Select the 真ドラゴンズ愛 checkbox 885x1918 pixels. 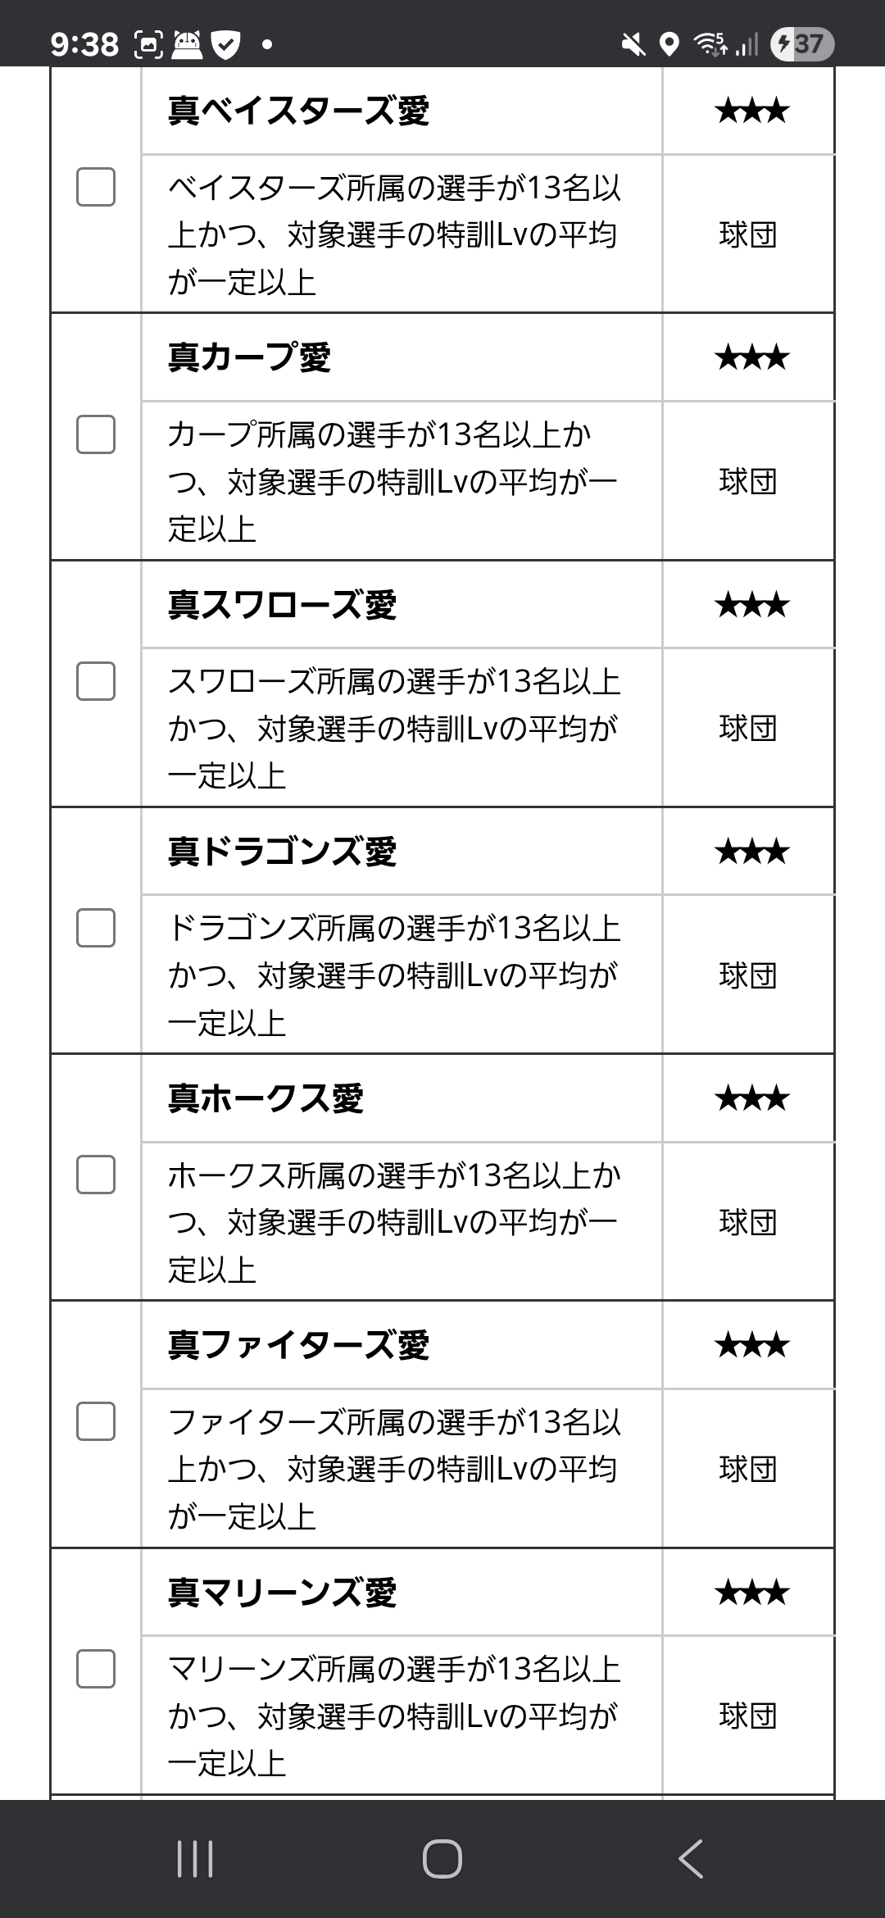[96, 927]
